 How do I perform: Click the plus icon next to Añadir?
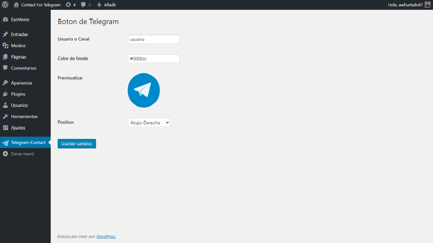click(99, 5)
